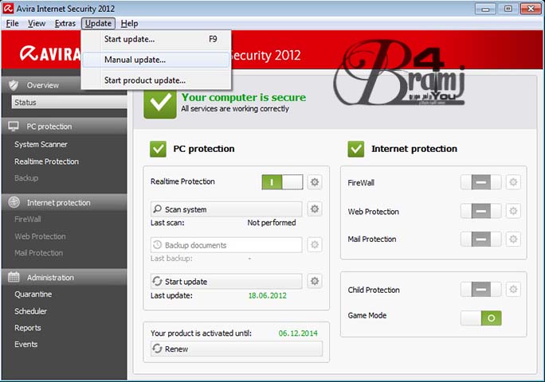Open the File menu
Image resolution: width=545 pixels, height=382 pixels.
point(13,23)
